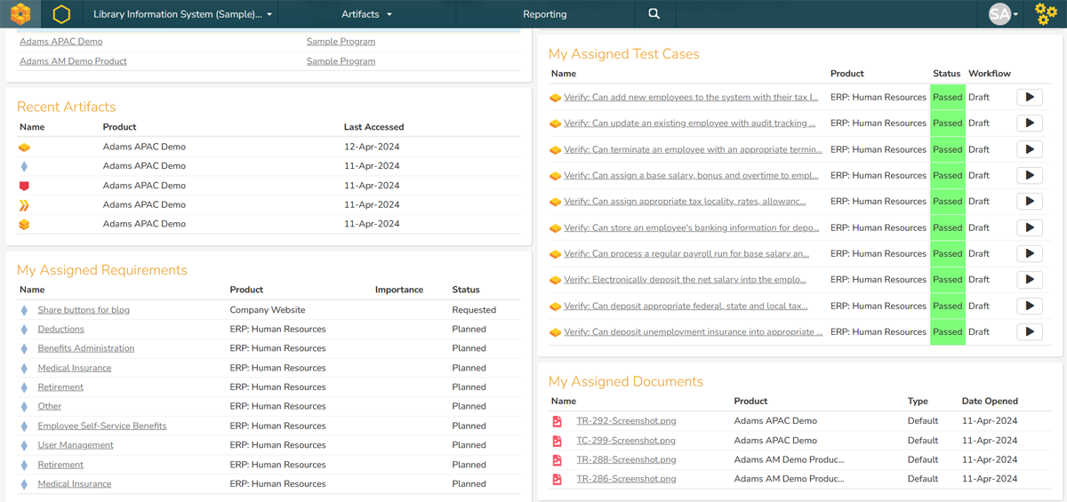Execute the "Can add new employees" test play button
Image resolution: width=1067 pixels, height=502 pixels.
(1029, 98)
